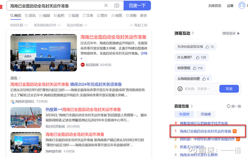This screenshot has height=158, width=248.
Task: Click the 继续滚动 play button
Action: click(231, 33)
